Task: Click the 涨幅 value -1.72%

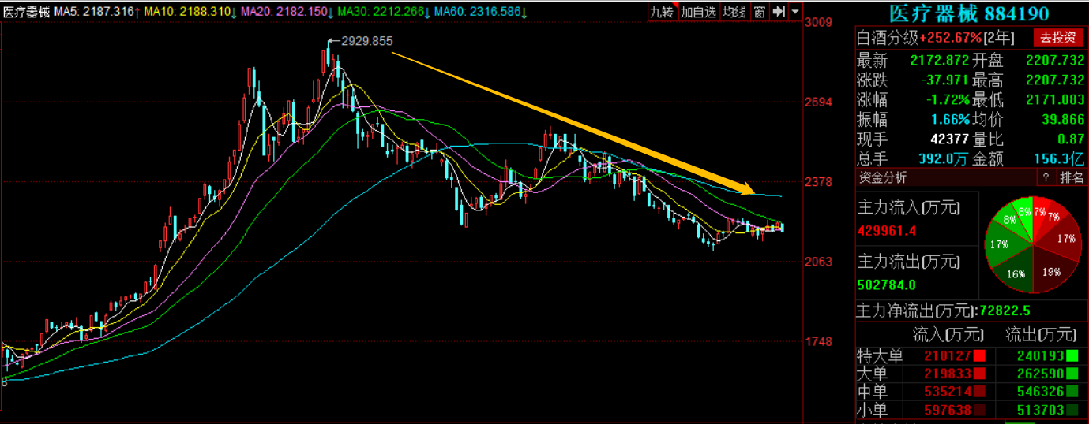Action: [946, 99]
